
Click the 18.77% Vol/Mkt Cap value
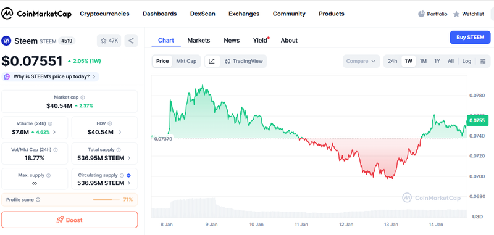click(x=35, y=158)
